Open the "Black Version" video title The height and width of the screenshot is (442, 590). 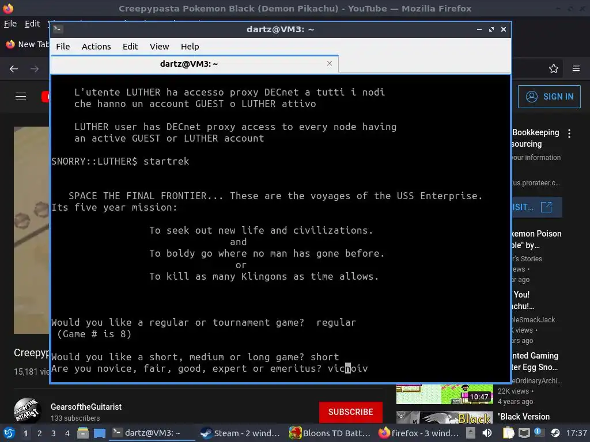pyautogui.click(x=523, y=417)
